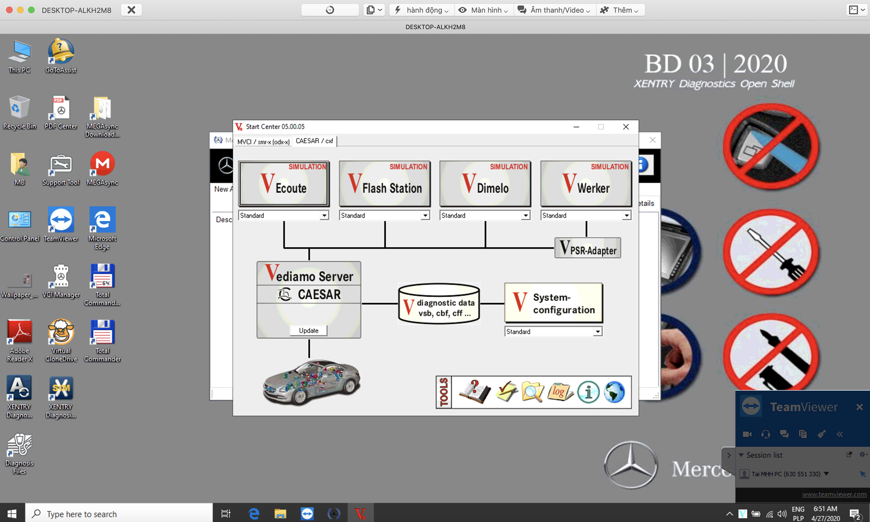Open the www.teamviewer.com link
870x522 pixels.
click(834, 494)
